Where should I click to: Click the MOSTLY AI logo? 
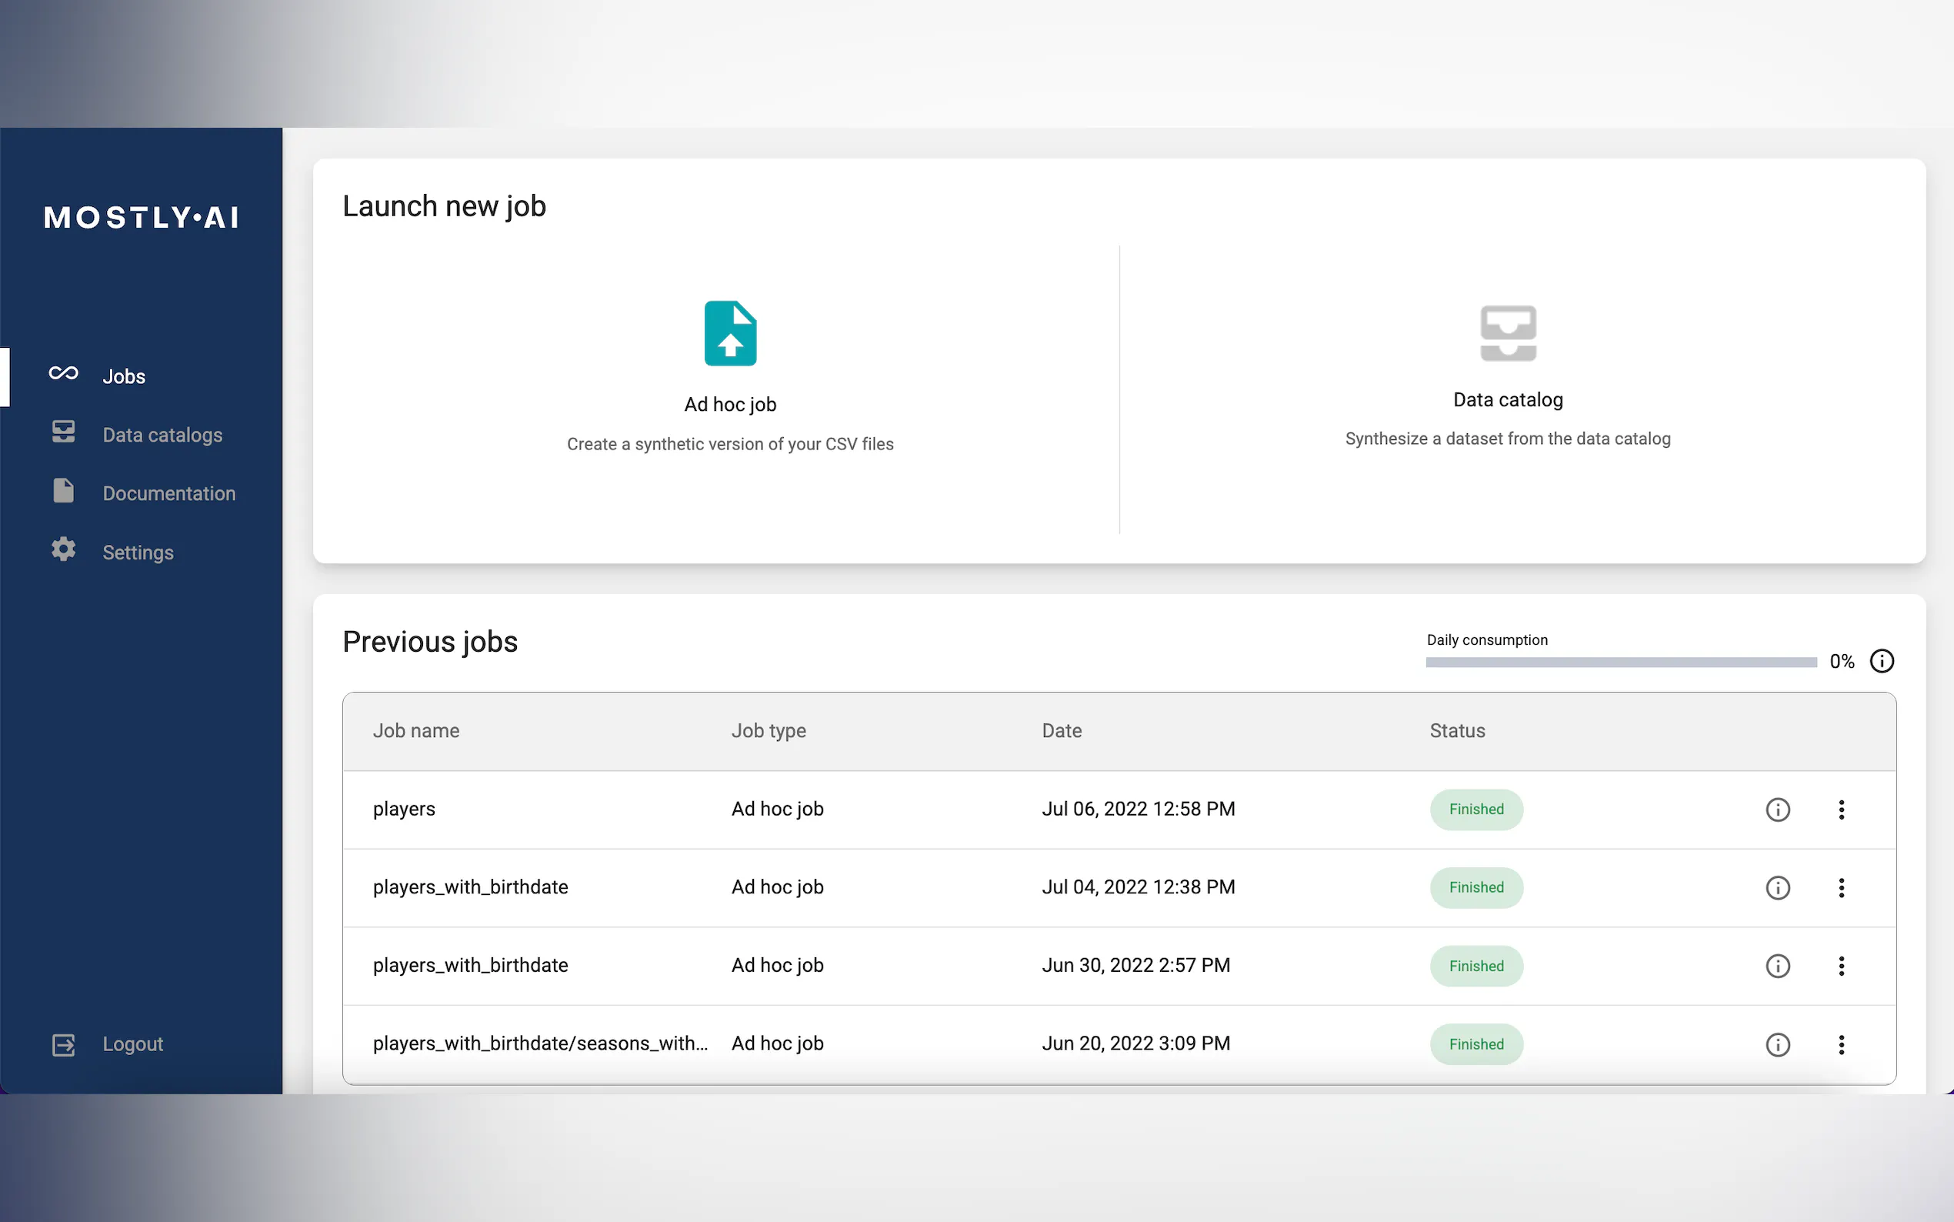click(x=142, y=218)
